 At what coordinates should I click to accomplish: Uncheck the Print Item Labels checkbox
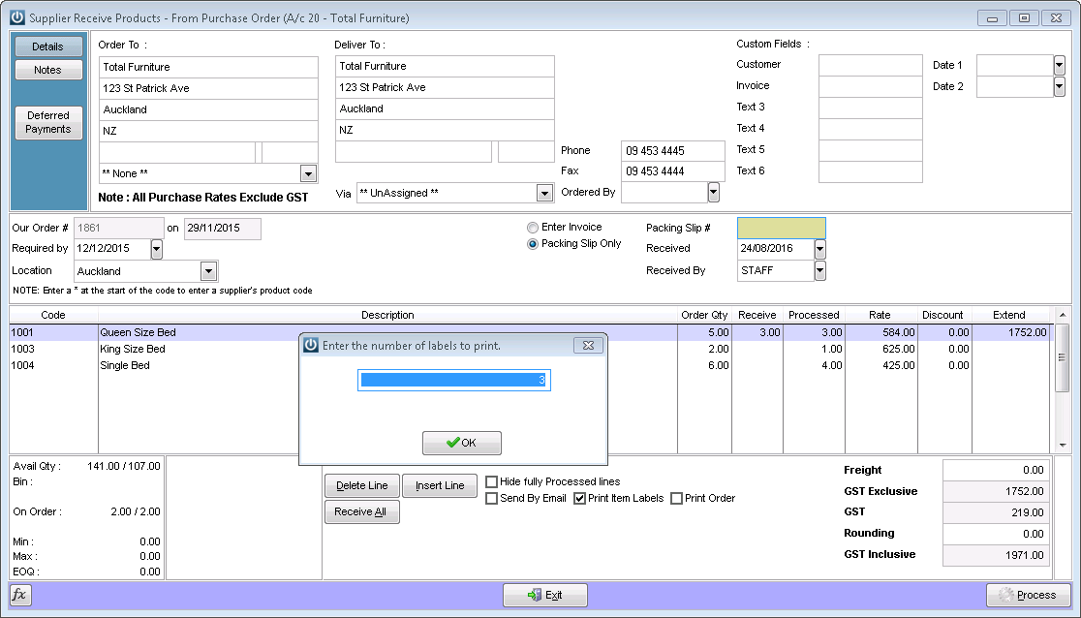point(580,499)
